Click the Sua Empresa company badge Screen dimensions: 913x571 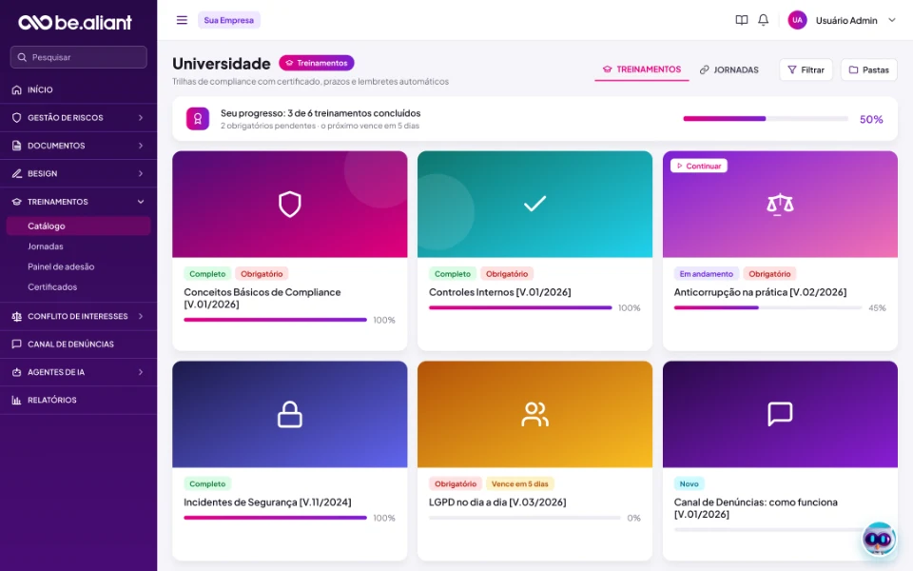[x=229, y=20]
